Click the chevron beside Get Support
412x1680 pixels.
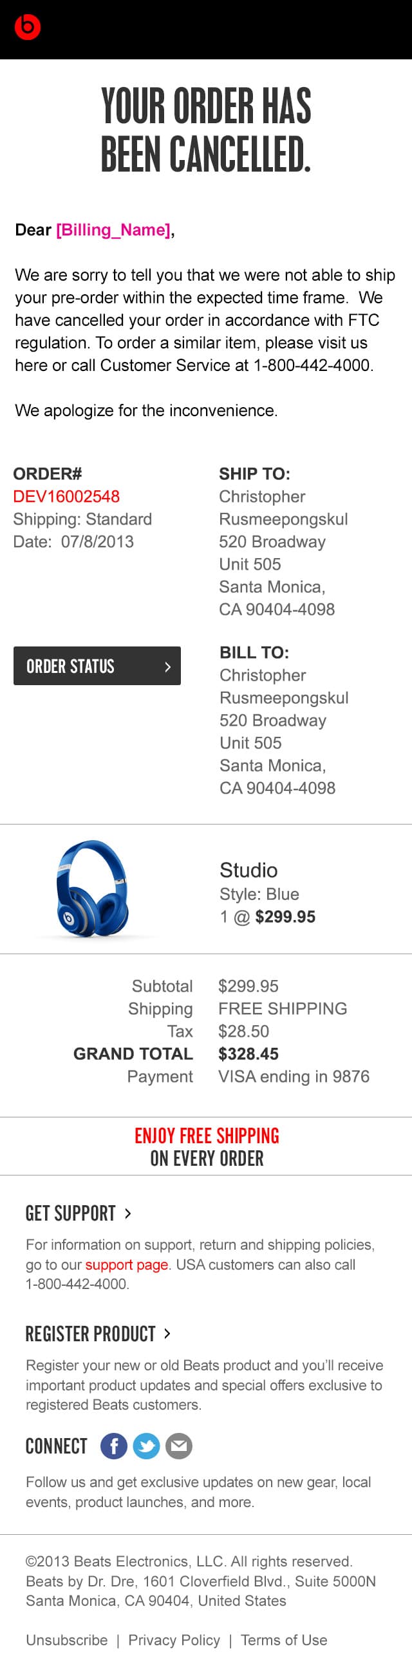tap(128, 1213)
